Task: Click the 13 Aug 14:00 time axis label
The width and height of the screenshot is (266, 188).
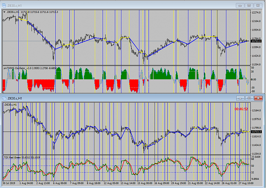Action: tap(128, 183)
